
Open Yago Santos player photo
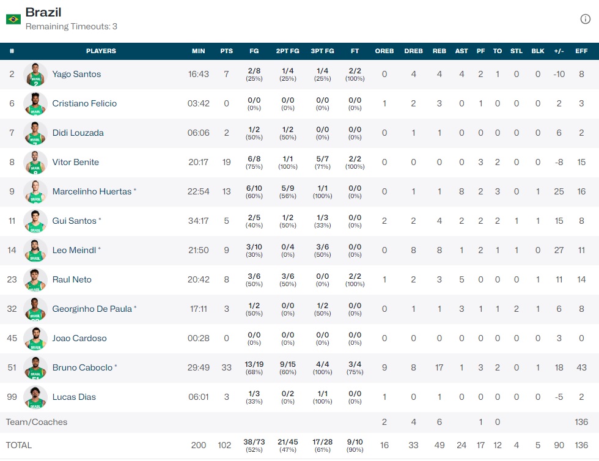point(35,75)
